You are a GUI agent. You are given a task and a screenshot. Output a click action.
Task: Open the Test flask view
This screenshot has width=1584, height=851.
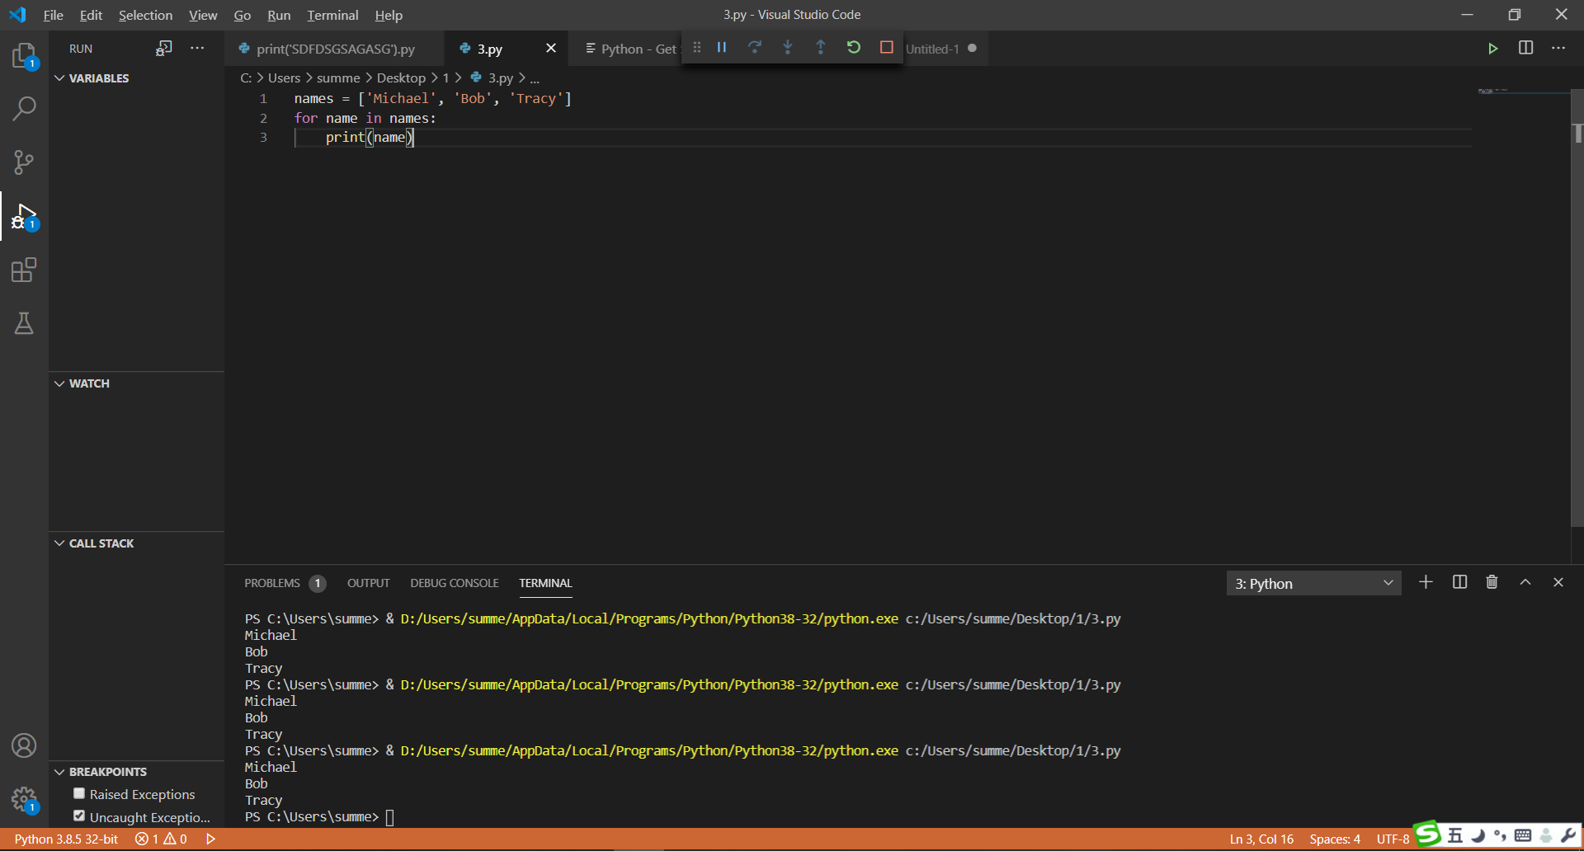click(x=24, y=323)
